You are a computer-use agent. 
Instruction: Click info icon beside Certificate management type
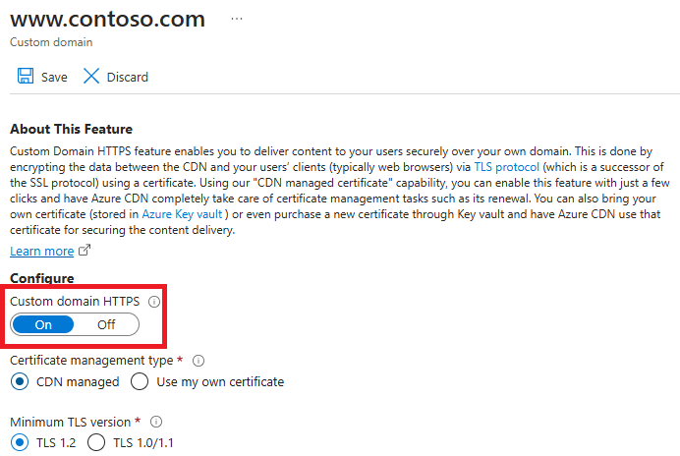point(198,361)
